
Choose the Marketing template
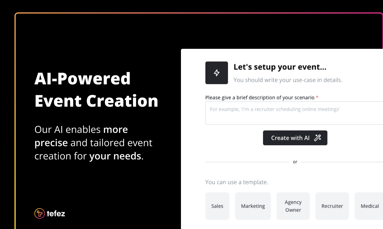click(x=253, y=206)
